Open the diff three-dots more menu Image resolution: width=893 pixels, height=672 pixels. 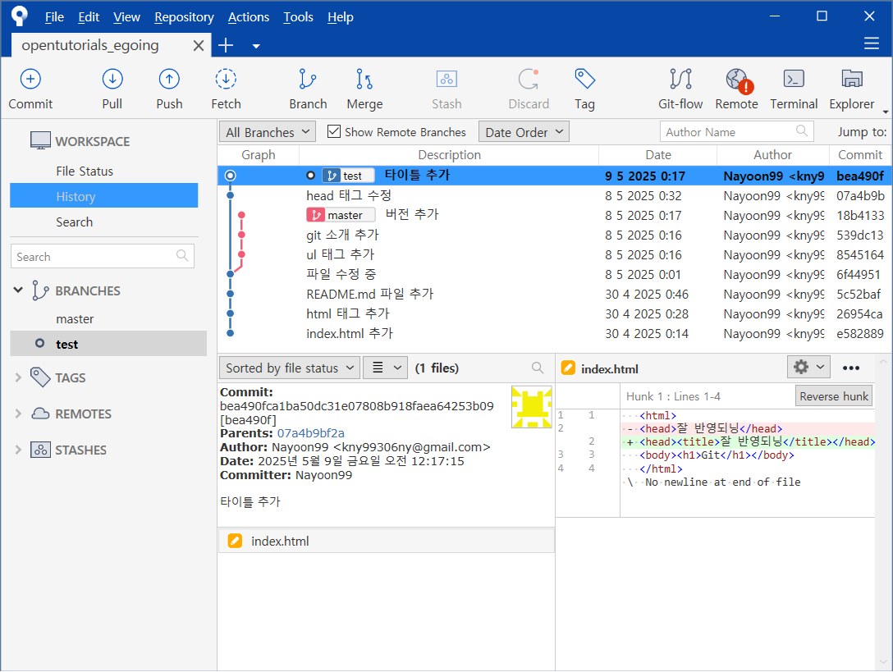[851, 368]
